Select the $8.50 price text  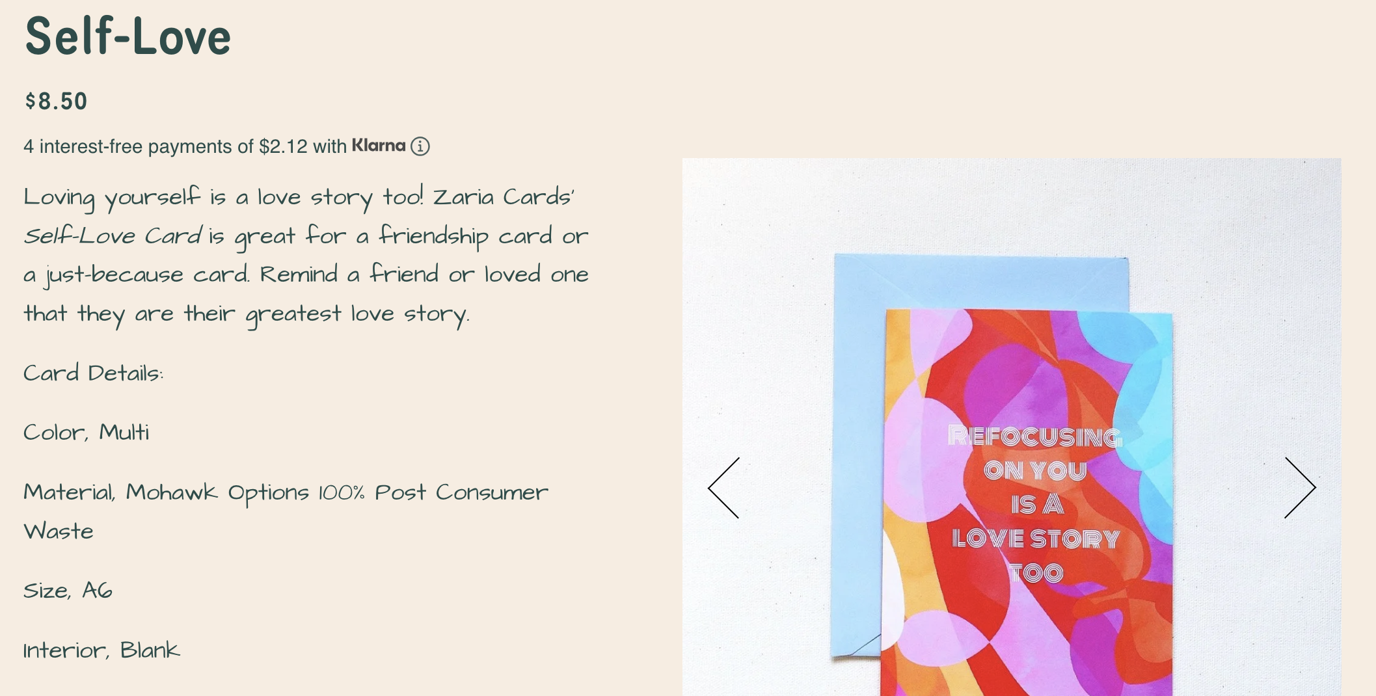[x=56, y=101]
